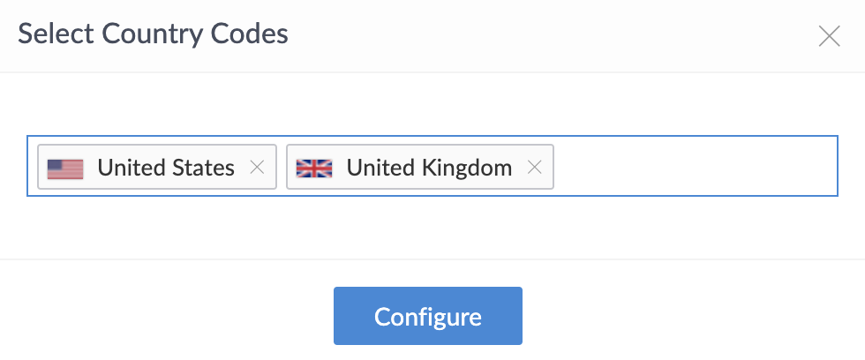The width and height of the screenshot is (865, 360).
Task: Remove the United Kingdom tag
Action: 534,168
